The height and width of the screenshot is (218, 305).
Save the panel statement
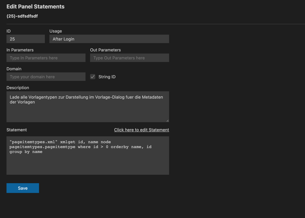pos(23,188)
